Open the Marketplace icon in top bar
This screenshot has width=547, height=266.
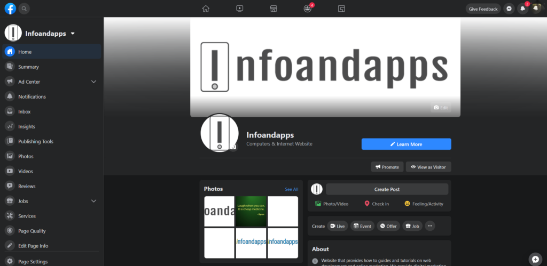pyautogui.click(x=273, y=9)
